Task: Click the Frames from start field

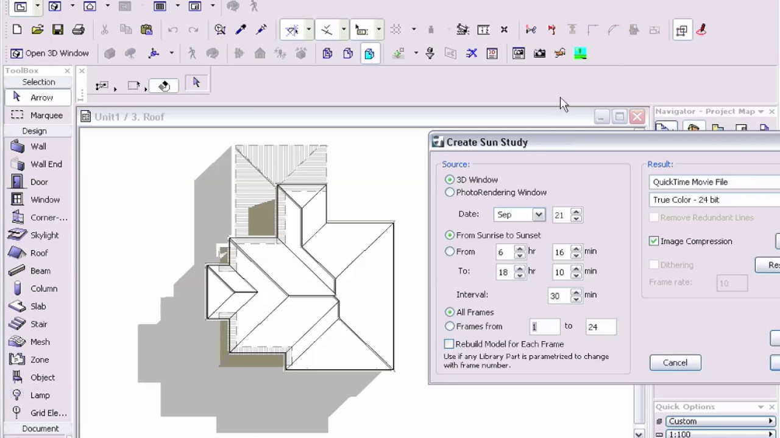Action: 545,327
